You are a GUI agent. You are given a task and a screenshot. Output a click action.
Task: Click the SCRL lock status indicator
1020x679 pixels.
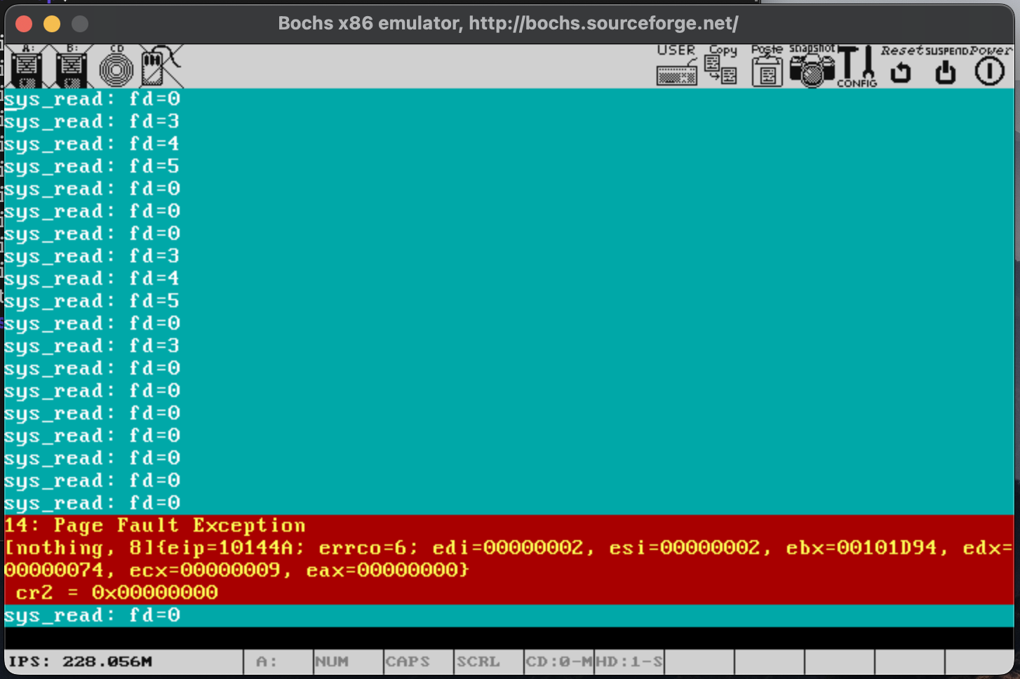click(488, 661)
